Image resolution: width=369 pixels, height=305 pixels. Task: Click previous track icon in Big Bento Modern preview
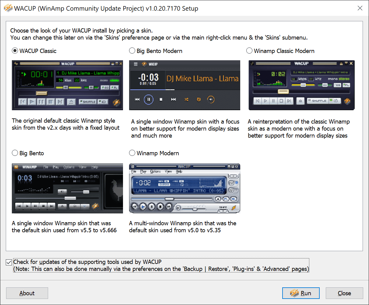pos(137,99)
